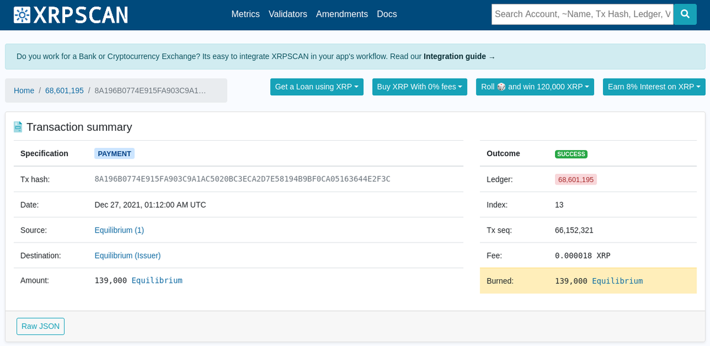Viewport: 710px width, 346px height.
Task: Click the date Dec 27, 2021 value
Action: (150, 205)
